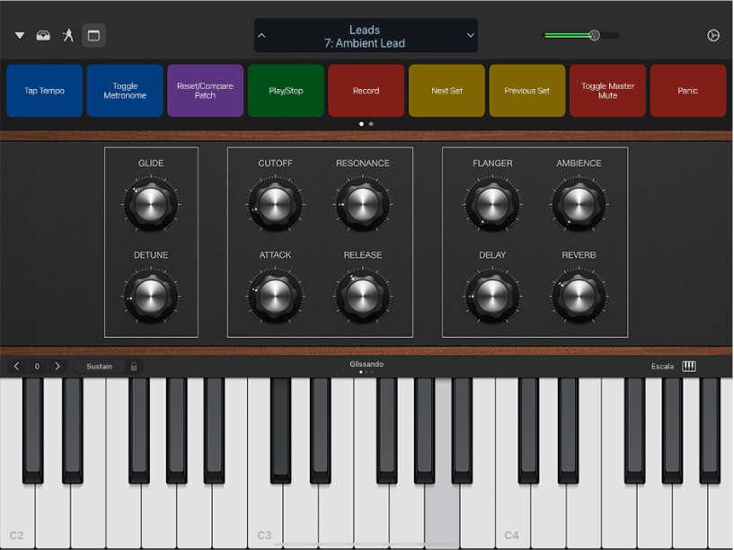
Task: Click the red Record pad
Action: coord(366,91)
